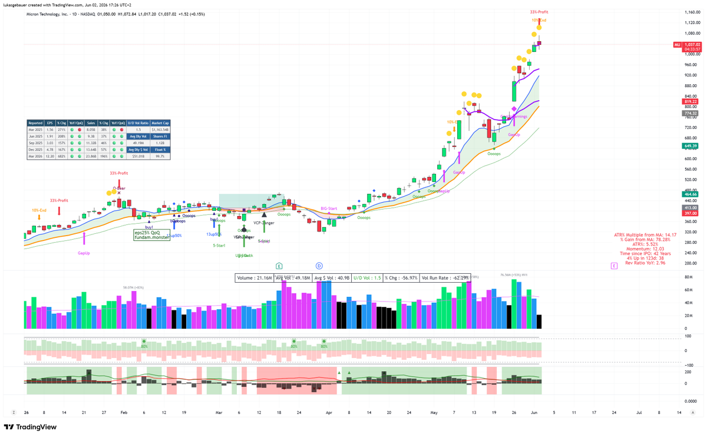Click the Vol Run Rate box

(445, 277)
